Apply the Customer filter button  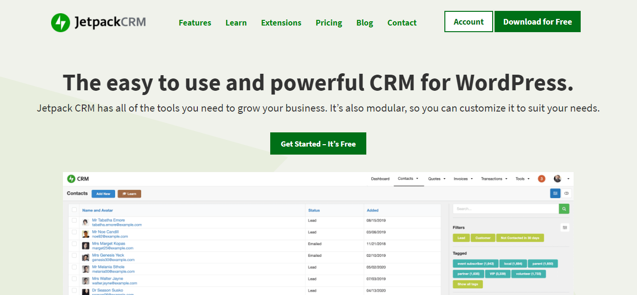483,238
